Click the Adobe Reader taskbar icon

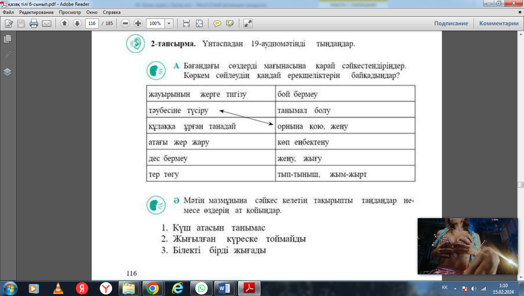click(x=249, y=288)
